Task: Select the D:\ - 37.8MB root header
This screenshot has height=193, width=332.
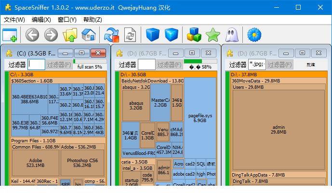Action: 279,74
